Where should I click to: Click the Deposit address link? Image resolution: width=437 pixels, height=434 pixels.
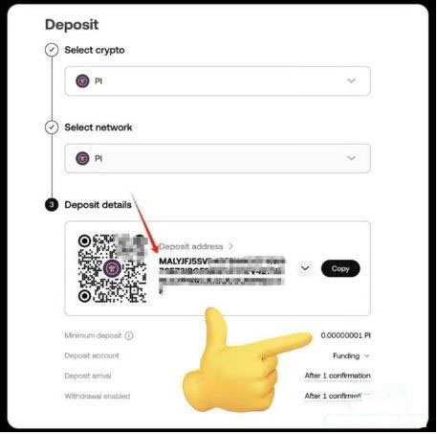(x=191, y=246)
